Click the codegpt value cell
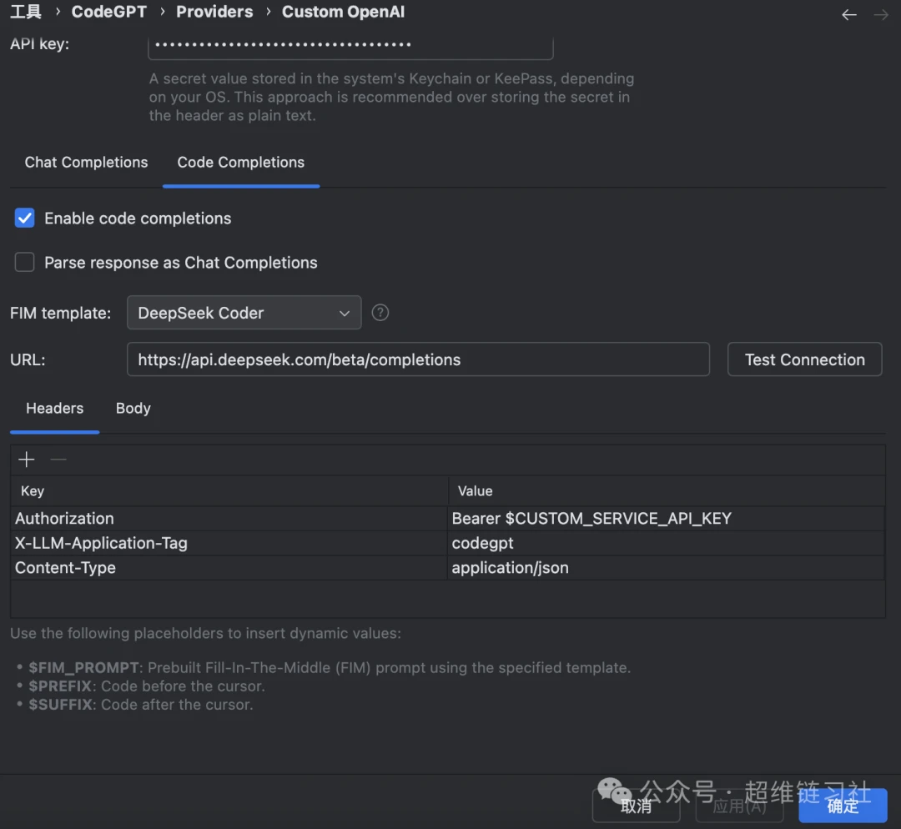Screen dimensions: 901x829 [x=666, y=543]
